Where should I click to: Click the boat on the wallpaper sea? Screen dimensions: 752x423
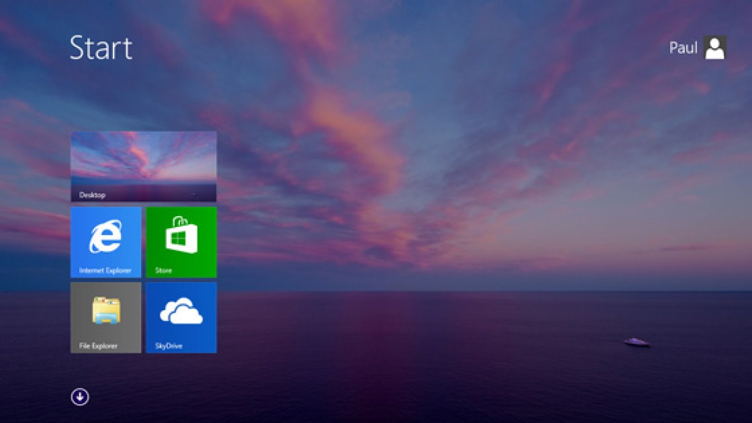click(636, 342)
